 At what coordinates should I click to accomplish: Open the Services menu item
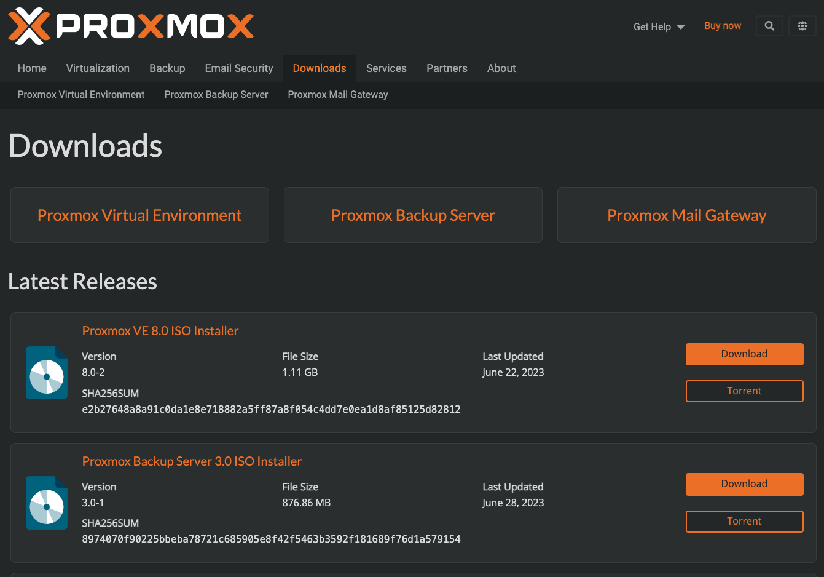386,68
